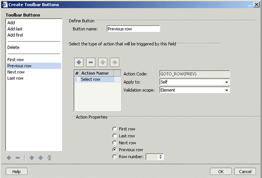Click the Cancel button
The image size is (262, 178).
[x=245, y=171]
